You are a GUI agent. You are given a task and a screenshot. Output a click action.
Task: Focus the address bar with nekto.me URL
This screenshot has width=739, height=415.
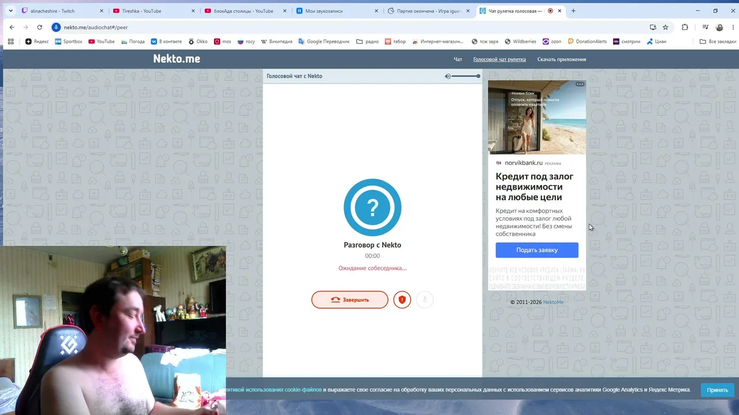coord(346,27)
